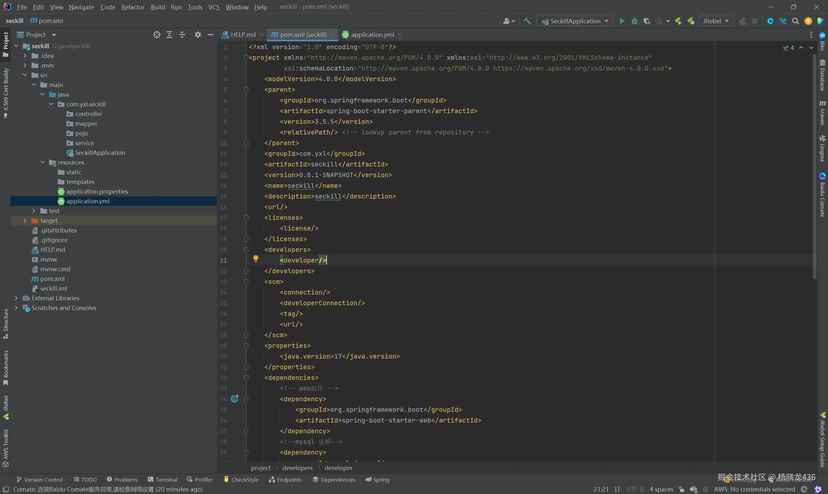Toggle the Structure side panel
This screenshot has height=494, width=828.
pos(5,324)
